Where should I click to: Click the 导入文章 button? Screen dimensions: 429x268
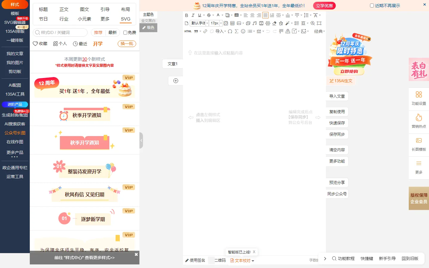[x=337, y=96]
